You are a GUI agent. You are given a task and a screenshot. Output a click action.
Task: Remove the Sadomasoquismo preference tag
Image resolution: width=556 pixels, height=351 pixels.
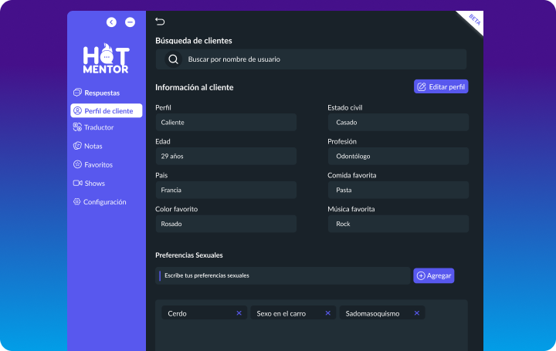pos(416,313)
